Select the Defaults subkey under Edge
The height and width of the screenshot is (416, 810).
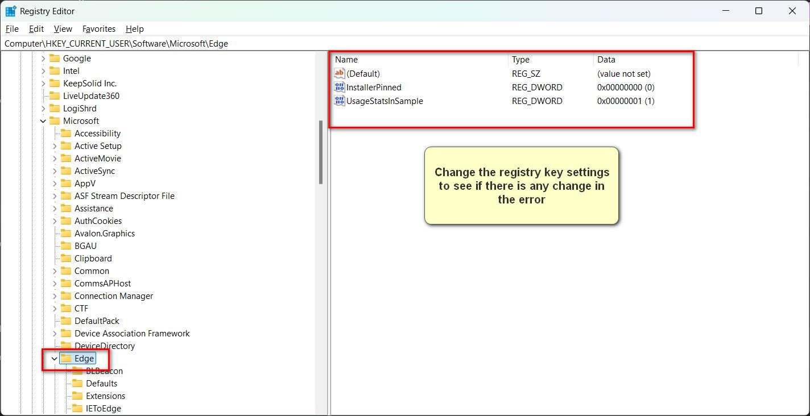point(101,383)
